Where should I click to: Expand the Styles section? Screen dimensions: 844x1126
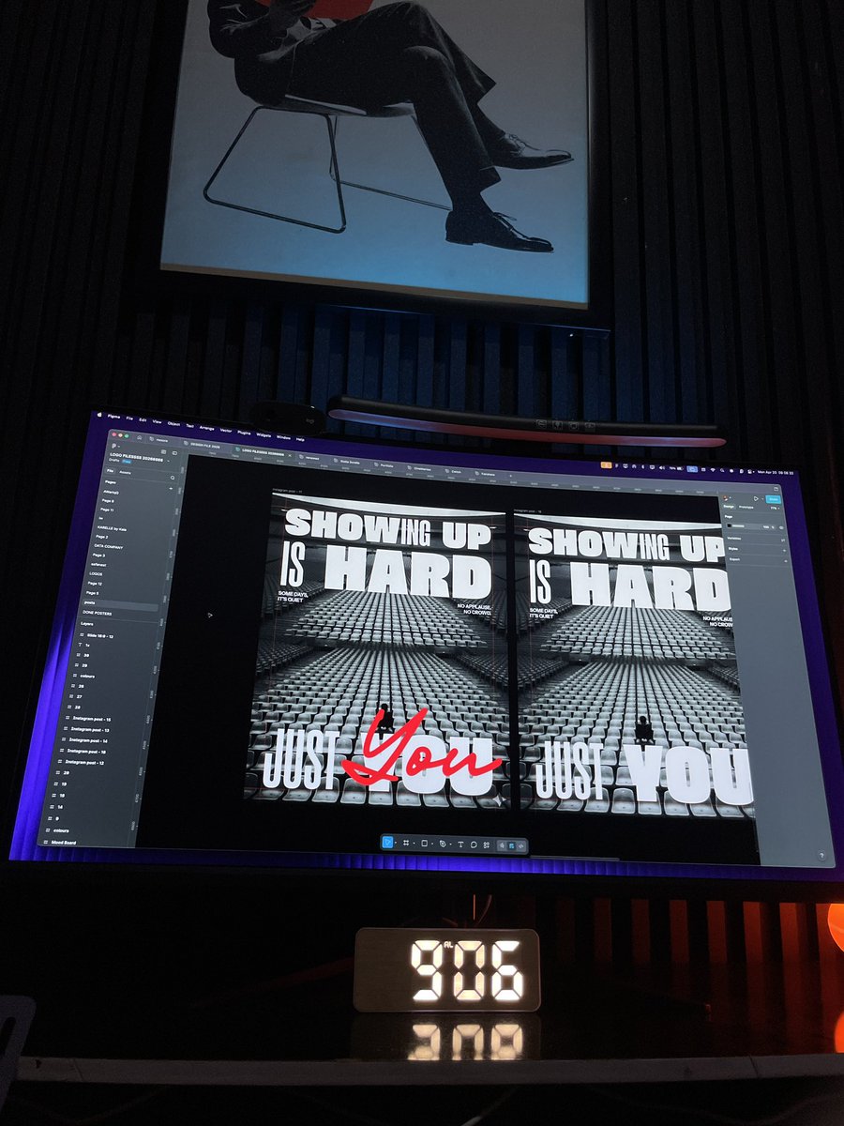784,550
